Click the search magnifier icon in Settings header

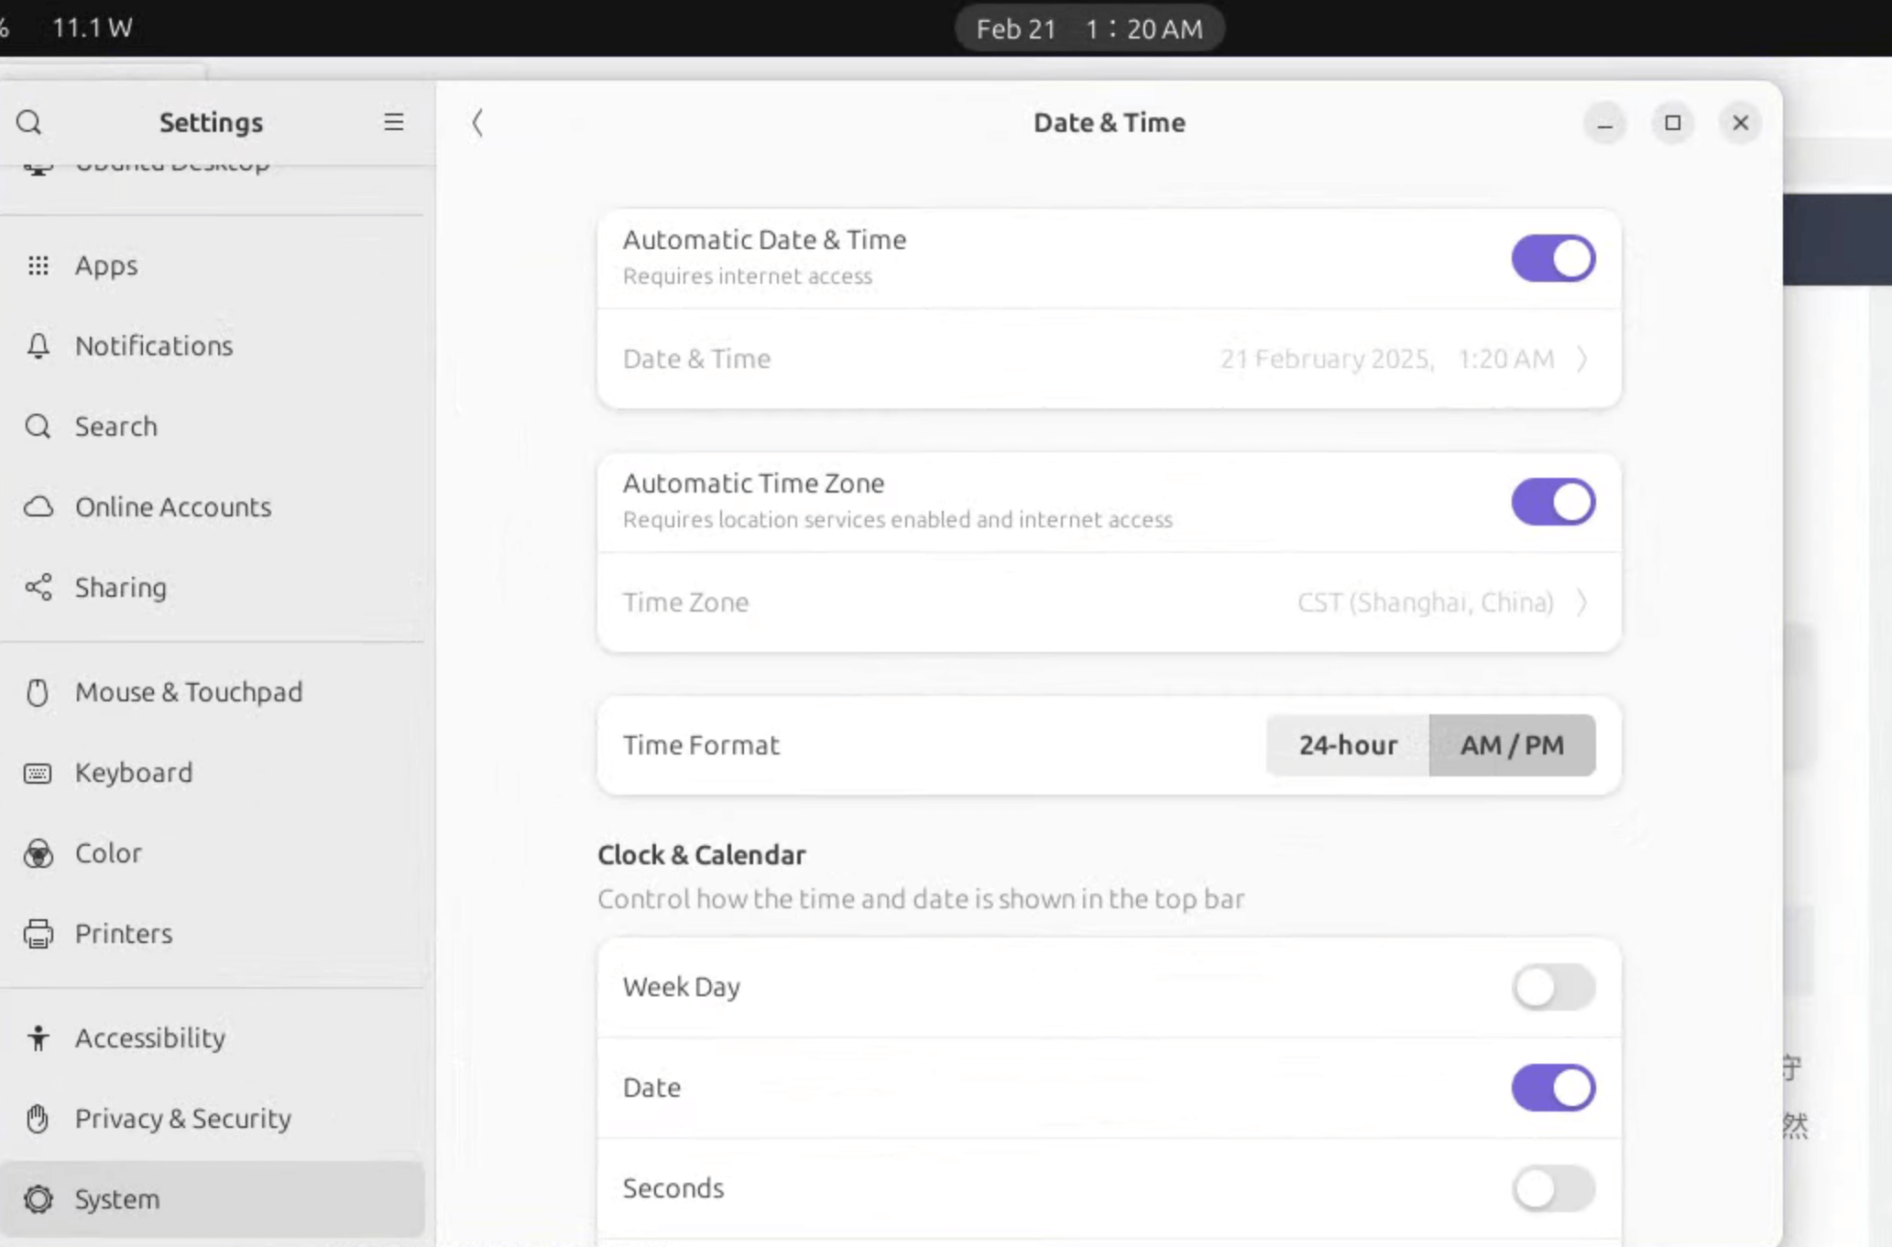click(x=29, y=122)
